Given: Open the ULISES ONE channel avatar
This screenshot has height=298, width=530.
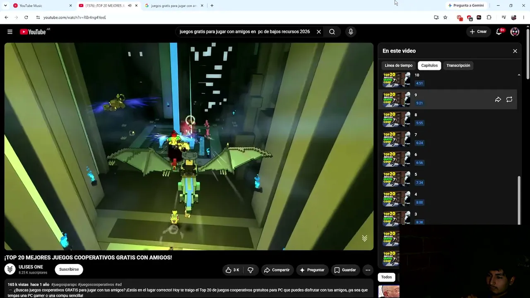Looking at the screenshot, I should [x=10, y=269].
